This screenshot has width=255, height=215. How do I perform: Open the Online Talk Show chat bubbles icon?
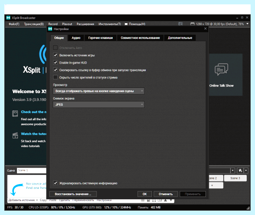[221, 70]
